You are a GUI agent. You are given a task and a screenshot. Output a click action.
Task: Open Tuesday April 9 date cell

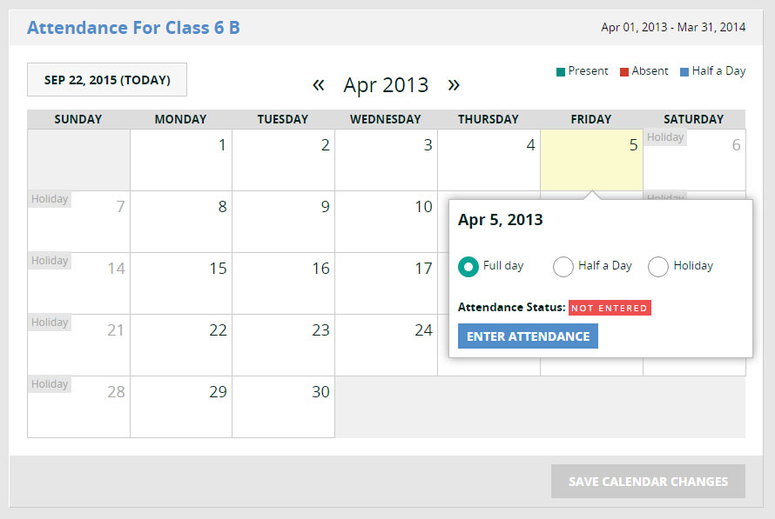(284, 222)
